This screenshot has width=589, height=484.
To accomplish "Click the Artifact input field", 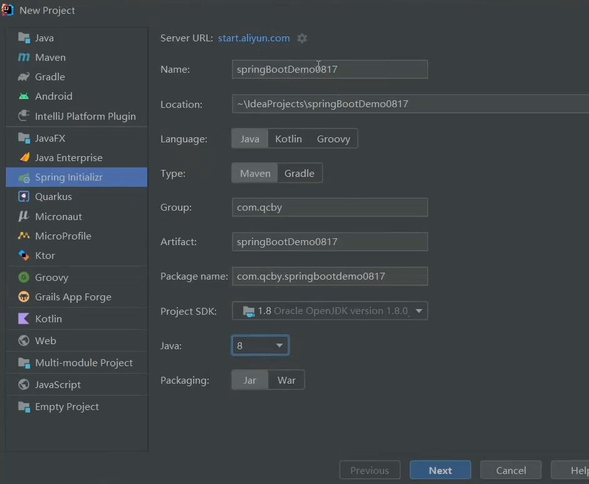I will 330,241.
